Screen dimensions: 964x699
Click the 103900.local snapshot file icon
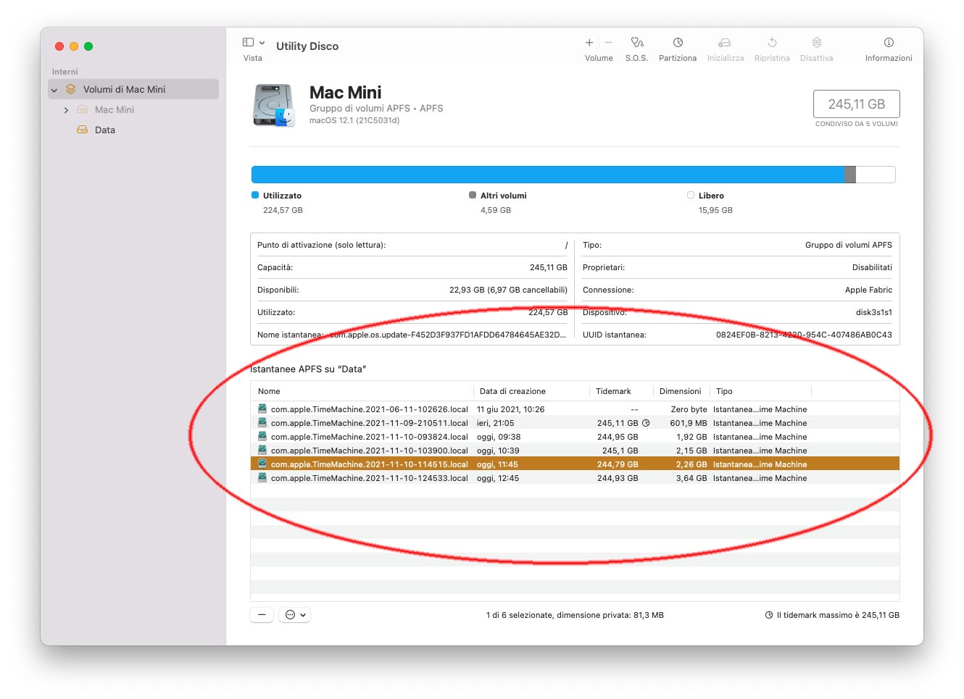[x=262, y=450]
